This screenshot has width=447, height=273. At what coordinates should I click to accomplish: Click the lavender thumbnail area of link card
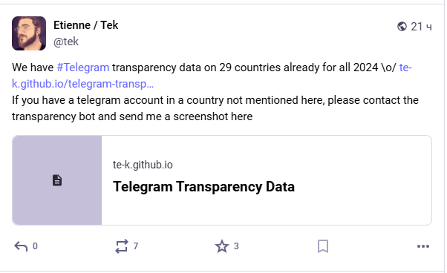tap(57, 180)
